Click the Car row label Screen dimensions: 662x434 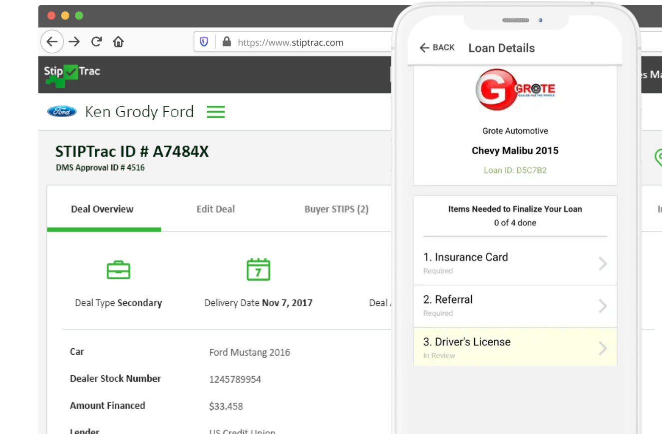coord(77,352)
